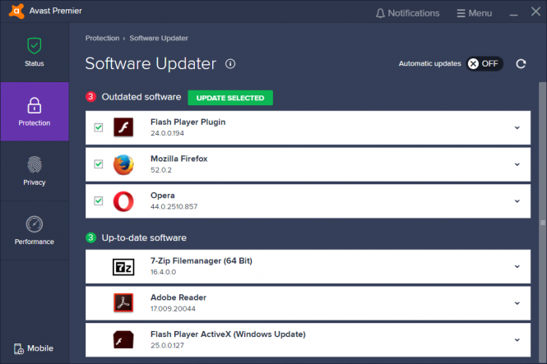The image size is (547, 364).
Task: Toggle Automatic updates switch on
Action: (x=484, y=64)
